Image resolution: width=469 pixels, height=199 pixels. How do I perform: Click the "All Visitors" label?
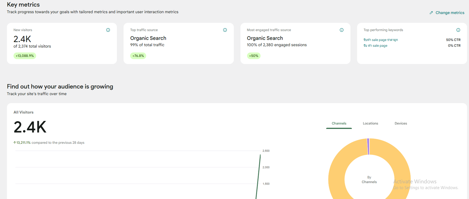click(x=23, y=112)
